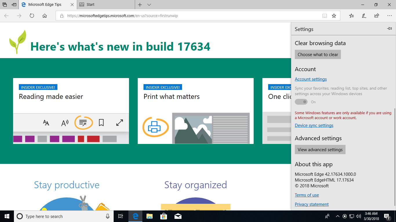Viewport: 396px width, 222px height.
Task: Go back to previous page
Action: point(6,16)
